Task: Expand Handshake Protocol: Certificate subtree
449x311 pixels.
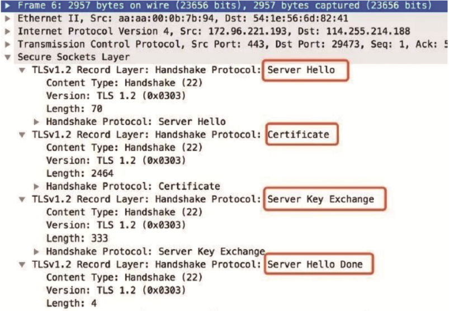Action: [37, 186]
